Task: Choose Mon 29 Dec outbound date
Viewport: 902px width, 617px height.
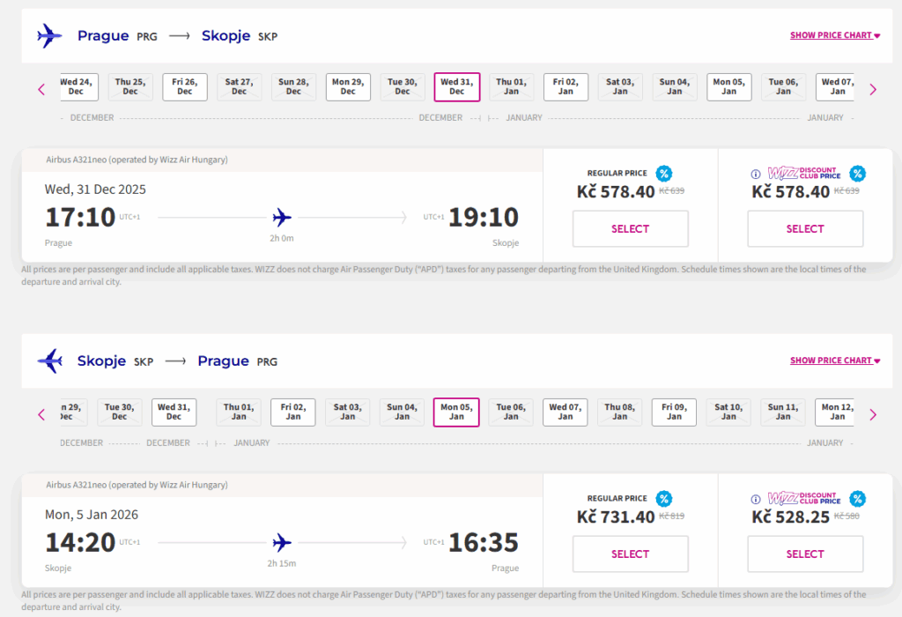Action: click(x=348, y=86)
